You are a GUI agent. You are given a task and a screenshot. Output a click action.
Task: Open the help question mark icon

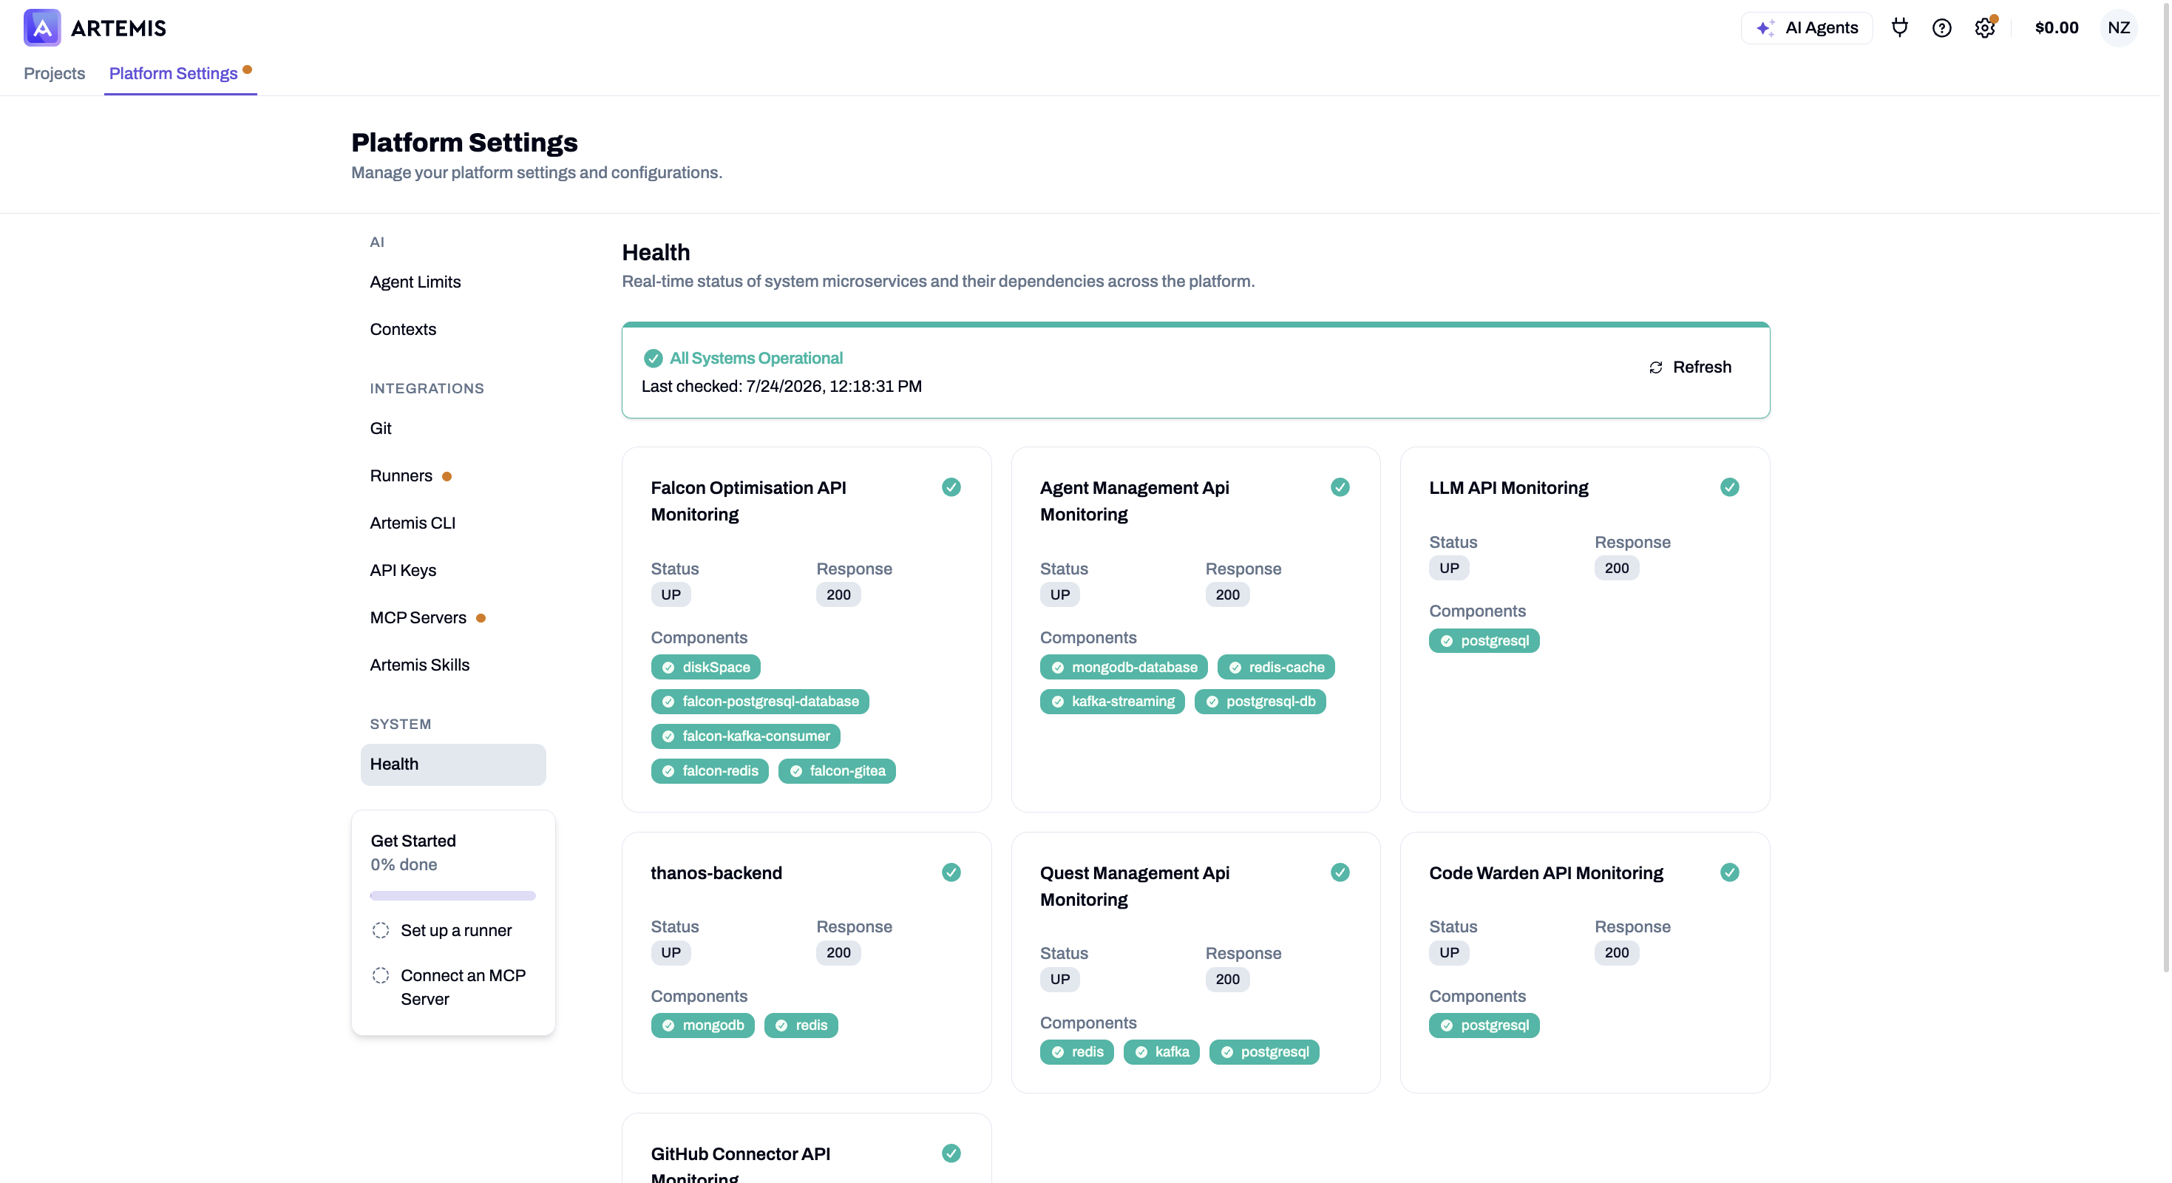[x=1942, y=28]
